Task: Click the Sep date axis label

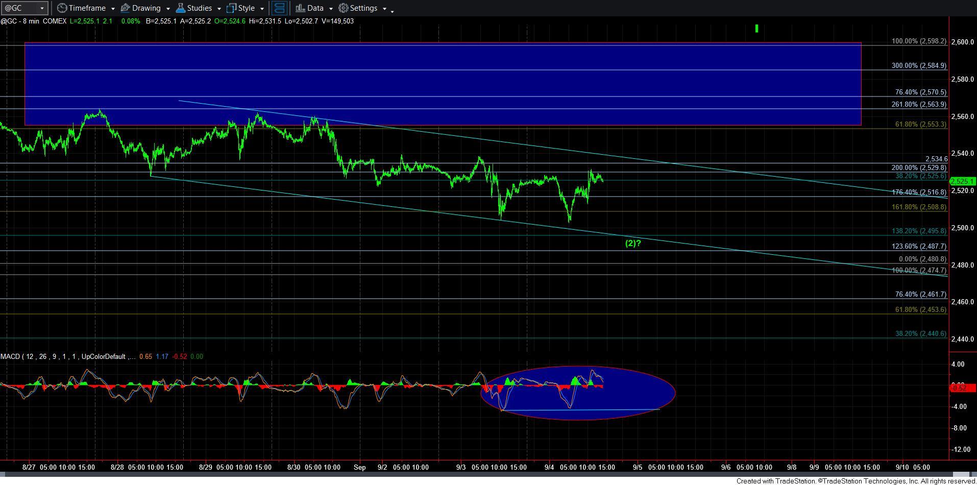Action: [x=360, y=467]
